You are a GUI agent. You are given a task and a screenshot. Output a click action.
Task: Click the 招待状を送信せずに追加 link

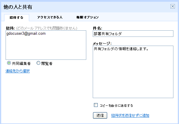pyautogui.click(x=130, y=115)
